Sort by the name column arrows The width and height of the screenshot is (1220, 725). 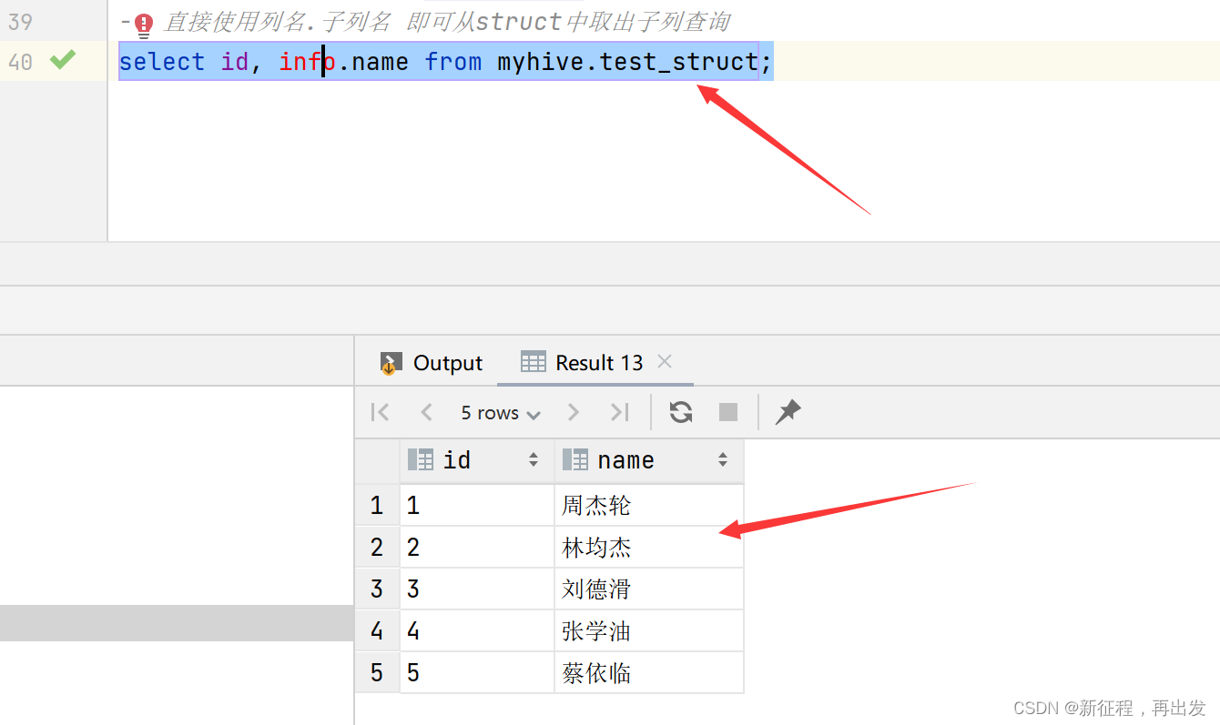[x=723, y=460]
